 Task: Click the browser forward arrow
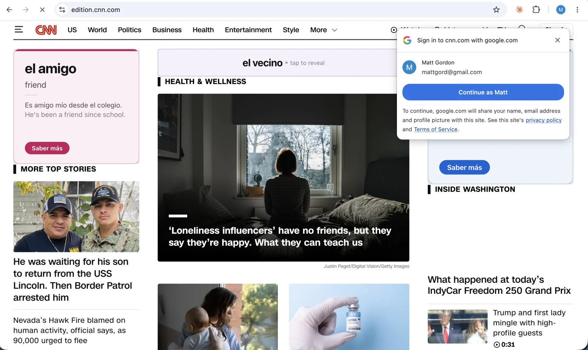pos(26,10)
